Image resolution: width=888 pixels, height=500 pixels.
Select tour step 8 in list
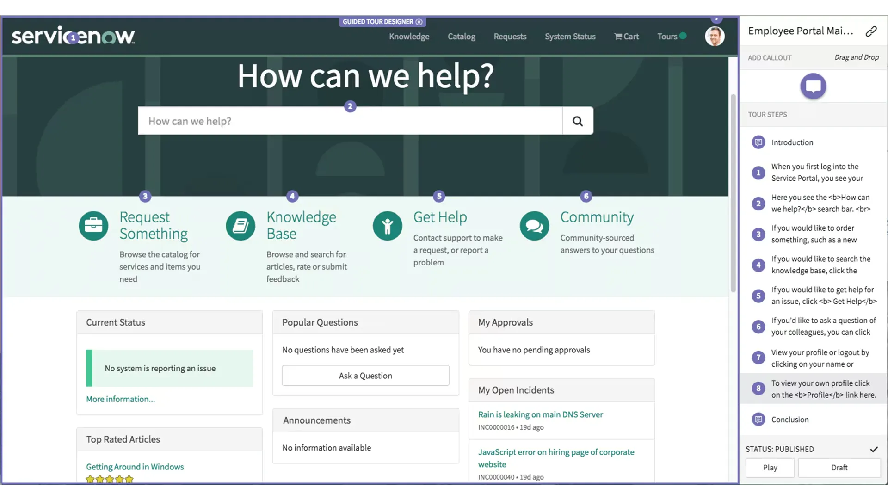pyautogui.click(x=814, y=389)
